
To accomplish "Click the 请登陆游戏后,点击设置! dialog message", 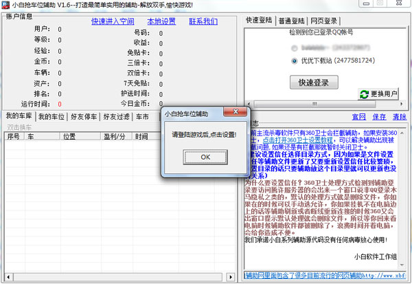I will pos(204,135).
